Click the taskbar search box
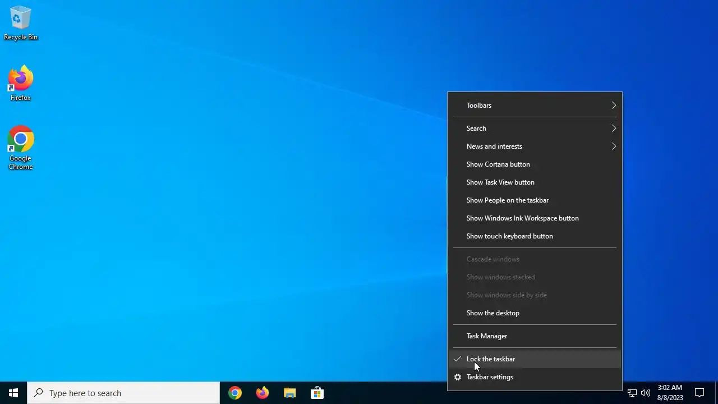 tap(123, 393)
